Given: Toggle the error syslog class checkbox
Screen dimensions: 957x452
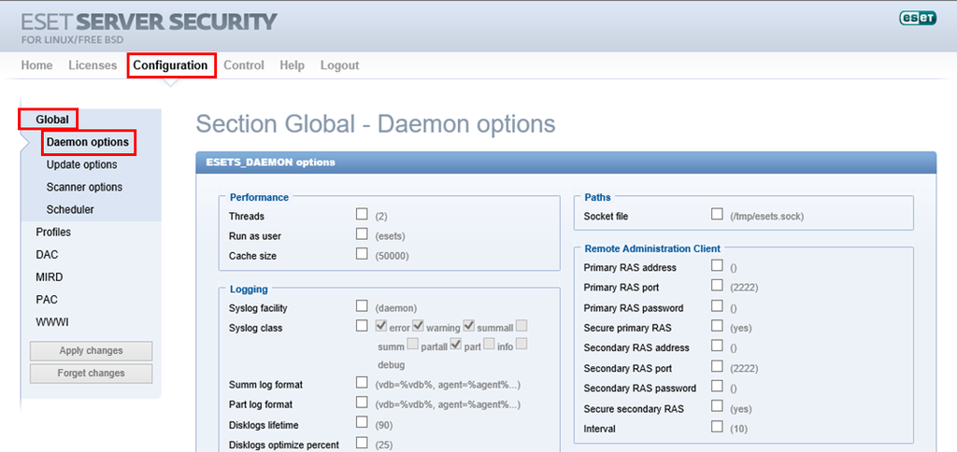Looking at the screenshot, I should (381, 326).
